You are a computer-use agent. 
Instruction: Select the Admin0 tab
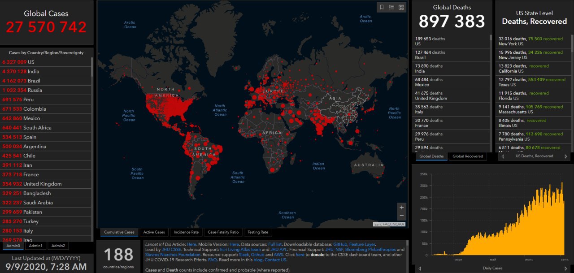13,246
